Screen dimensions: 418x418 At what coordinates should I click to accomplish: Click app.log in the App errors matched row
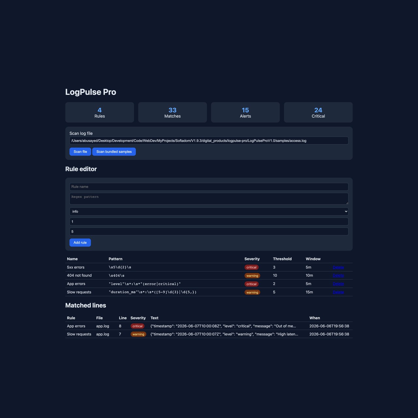point(103,326)
